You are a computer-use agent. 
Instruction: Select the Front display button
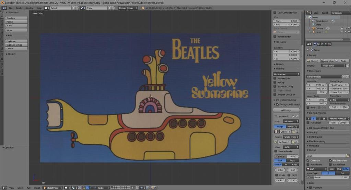pyautogui.click(x=292, y=161)
